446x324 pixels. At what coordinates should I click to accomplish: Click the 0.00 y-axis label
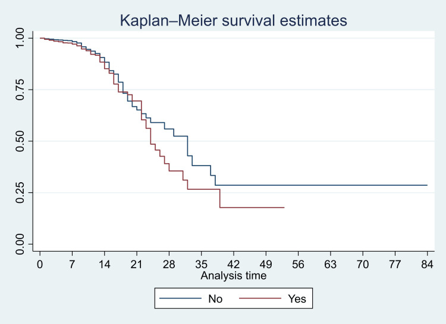click(20, 244)
